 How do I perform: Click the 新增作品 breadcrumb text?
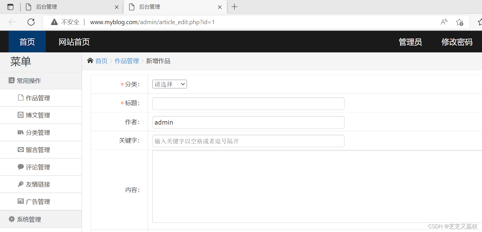pyautogui.click(x=158, y=61)
